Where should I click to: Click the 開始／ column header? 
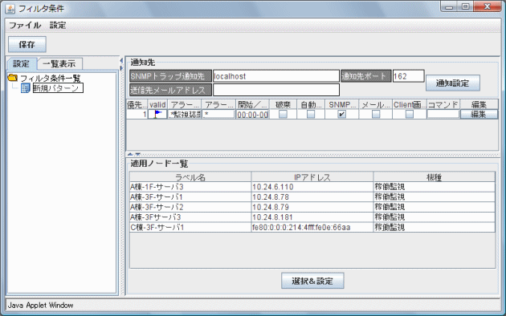coord(252,105)
